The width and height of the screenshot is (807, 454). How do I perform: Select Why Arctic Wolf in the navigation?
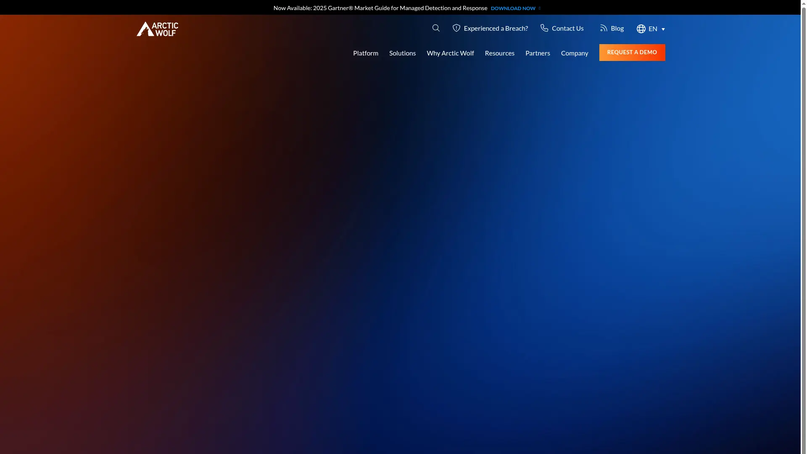(450, 53)
